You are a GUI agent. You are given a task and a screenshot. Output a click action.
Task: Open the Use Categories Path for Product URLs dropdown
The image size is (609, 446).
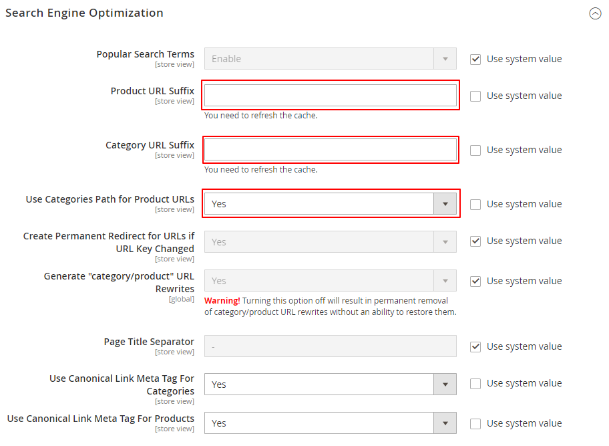(x=445, y=204)
